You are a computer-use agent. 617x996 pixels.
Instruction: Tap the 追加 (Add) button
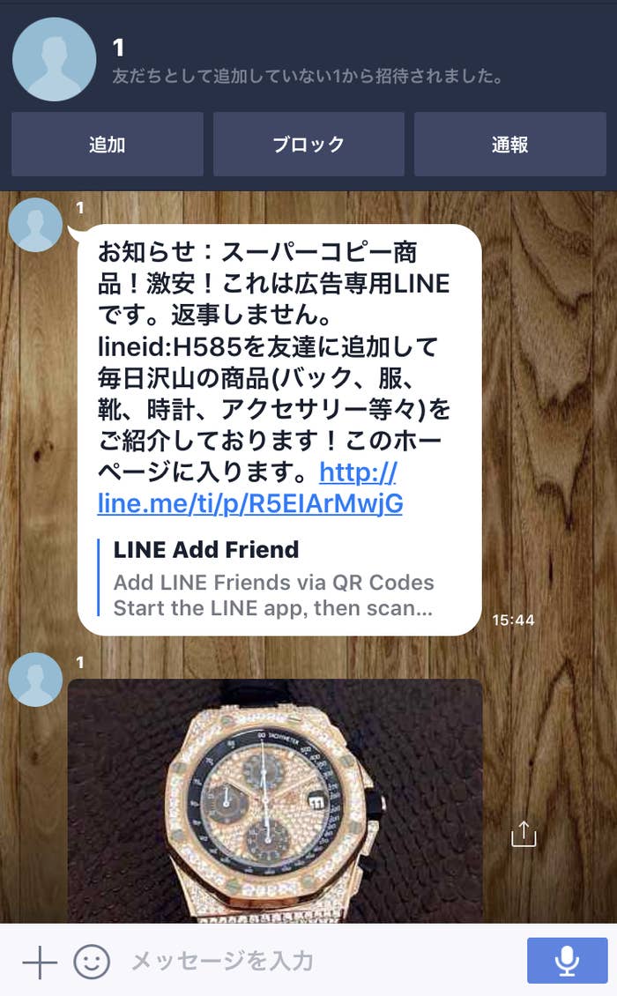(x=108, y=145)
